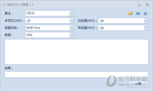The image size is (153, 92).
Task: Expand the 初始值(HEX) dropdown arrow
Action: pos(146,20)
